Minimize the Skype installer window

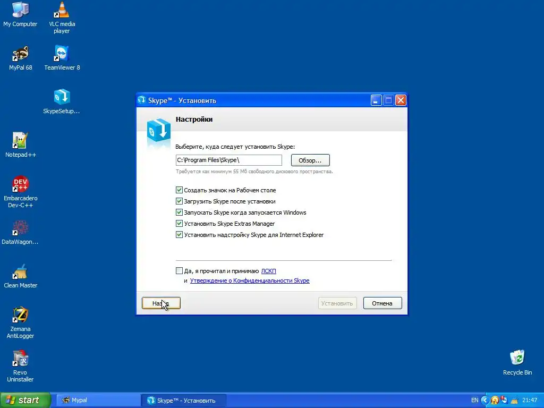[x=376, y=100]
